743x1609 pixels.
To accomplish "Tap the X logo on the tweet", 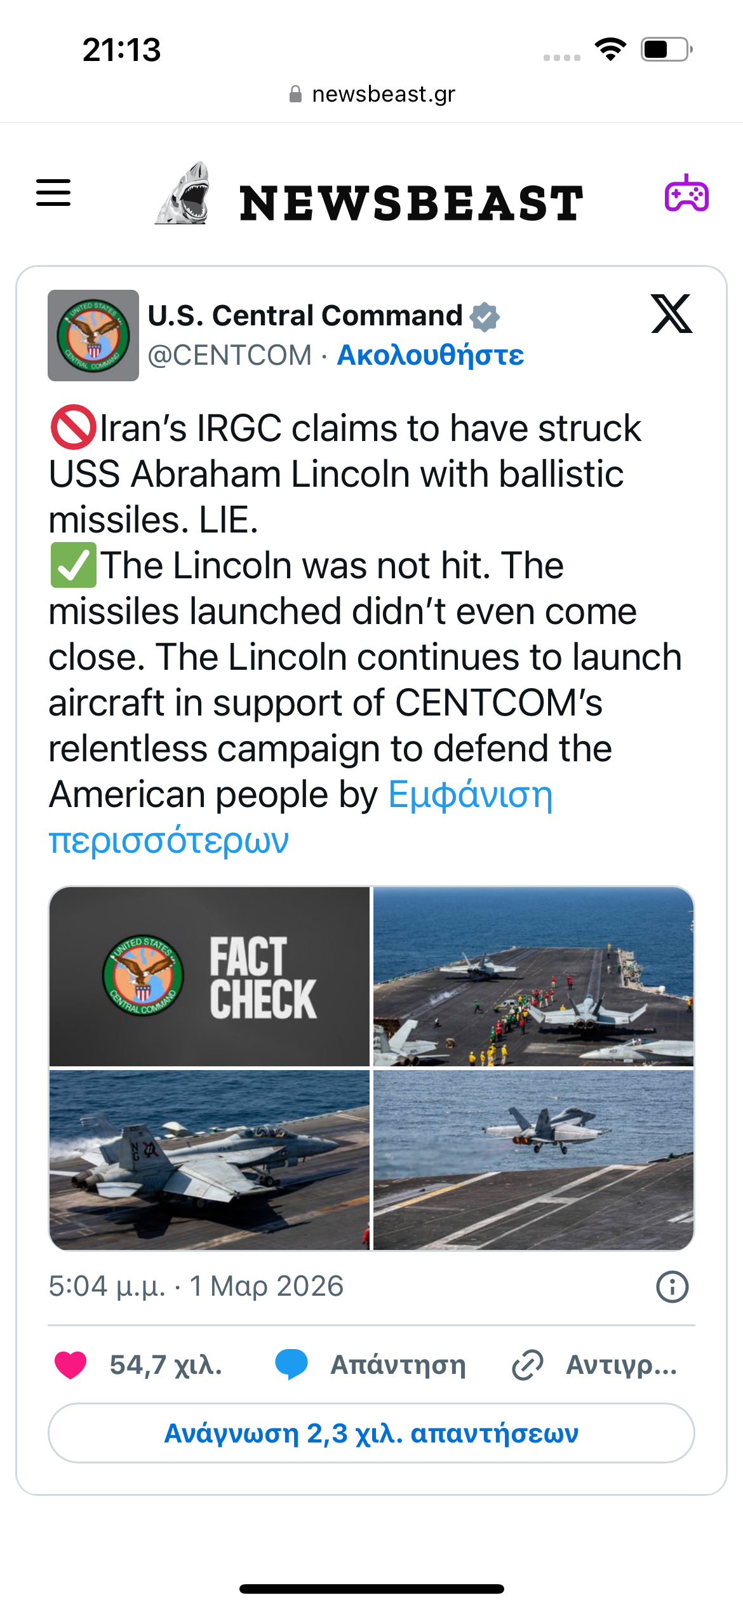I will tap(671, 314).
